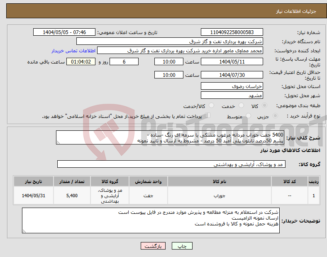327x257 pixels.
Task: Click the price validity date 1404/07/30
Action: point(232,75)
